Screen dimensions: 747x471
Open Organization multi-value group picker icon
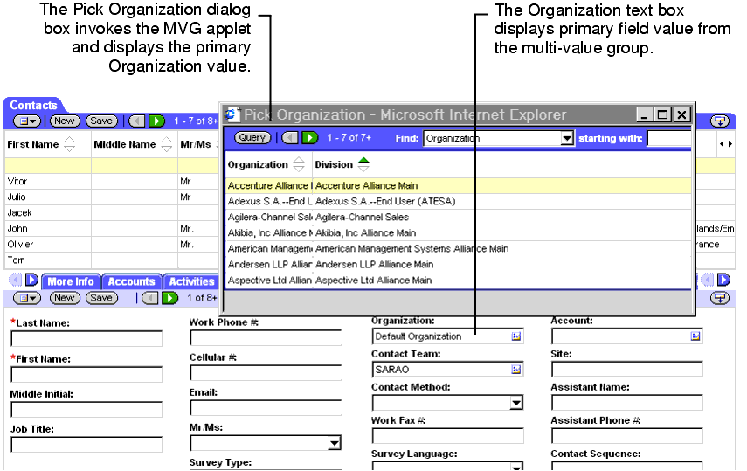point(516,336)
